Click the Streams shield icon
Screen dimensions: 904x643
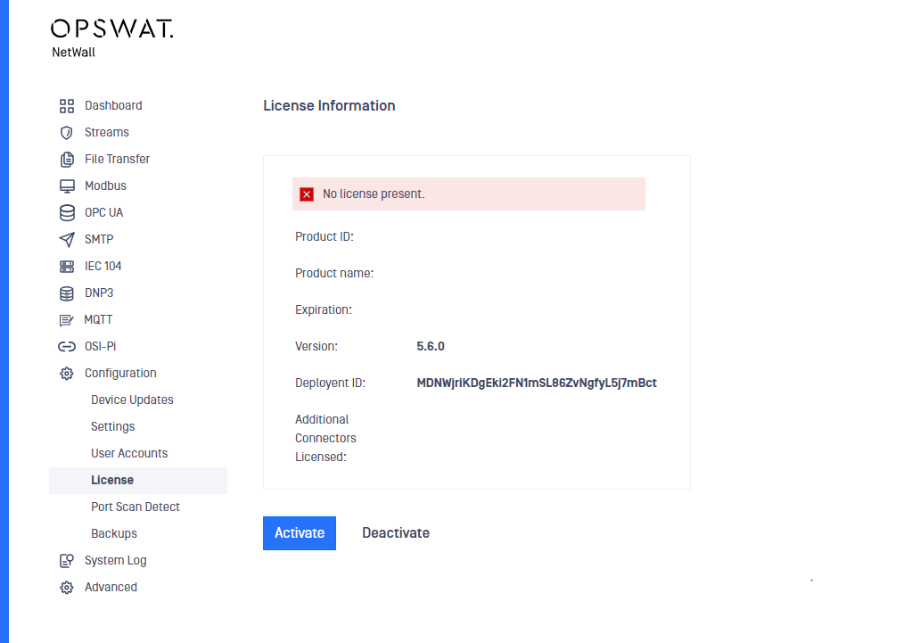(67, 133)
